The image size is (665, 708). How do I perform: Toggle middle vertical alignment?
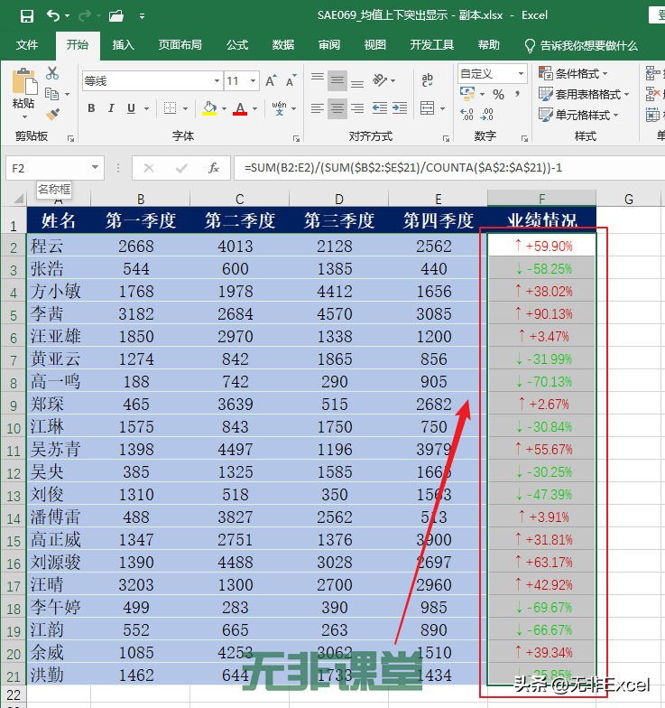[x=337, y=81]
